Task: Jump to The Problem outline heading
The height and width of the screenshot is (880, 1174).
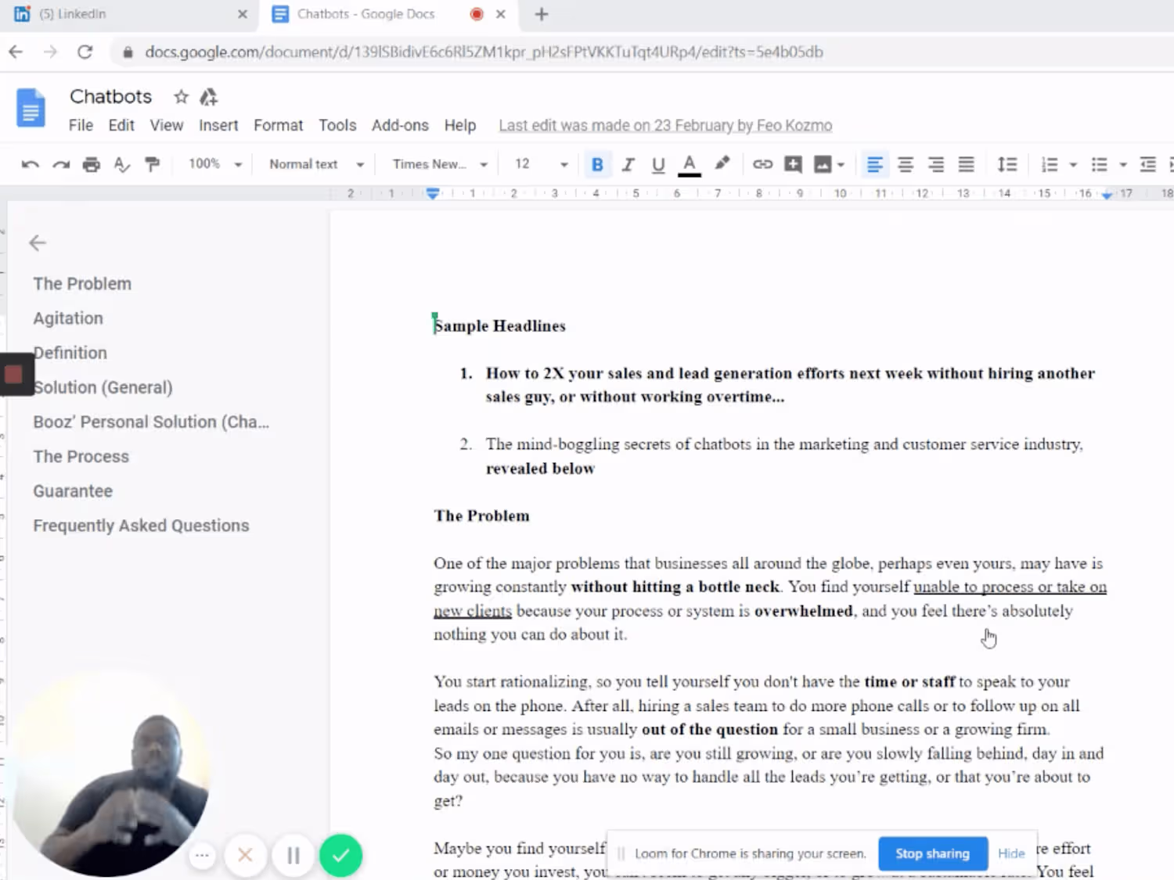Action: coord(82,284)
